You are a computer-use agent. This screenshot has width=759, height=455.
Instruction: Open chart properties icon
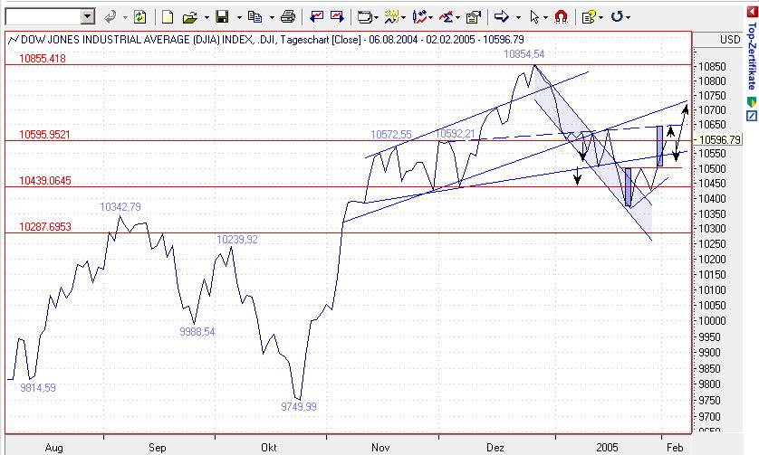tap(474, 17)
